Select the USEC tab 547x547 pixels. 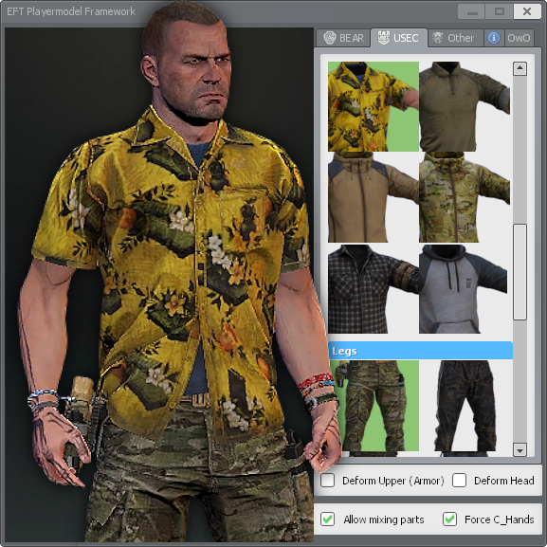(x=399, y=38)
